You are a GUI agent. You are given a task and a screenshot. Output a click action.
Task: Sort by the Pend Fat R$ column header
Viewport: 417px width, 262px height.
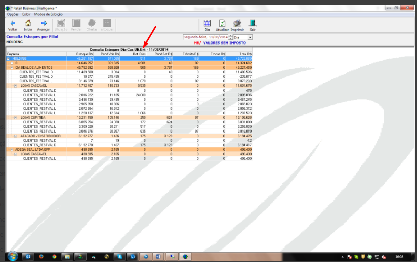[159, 54]
